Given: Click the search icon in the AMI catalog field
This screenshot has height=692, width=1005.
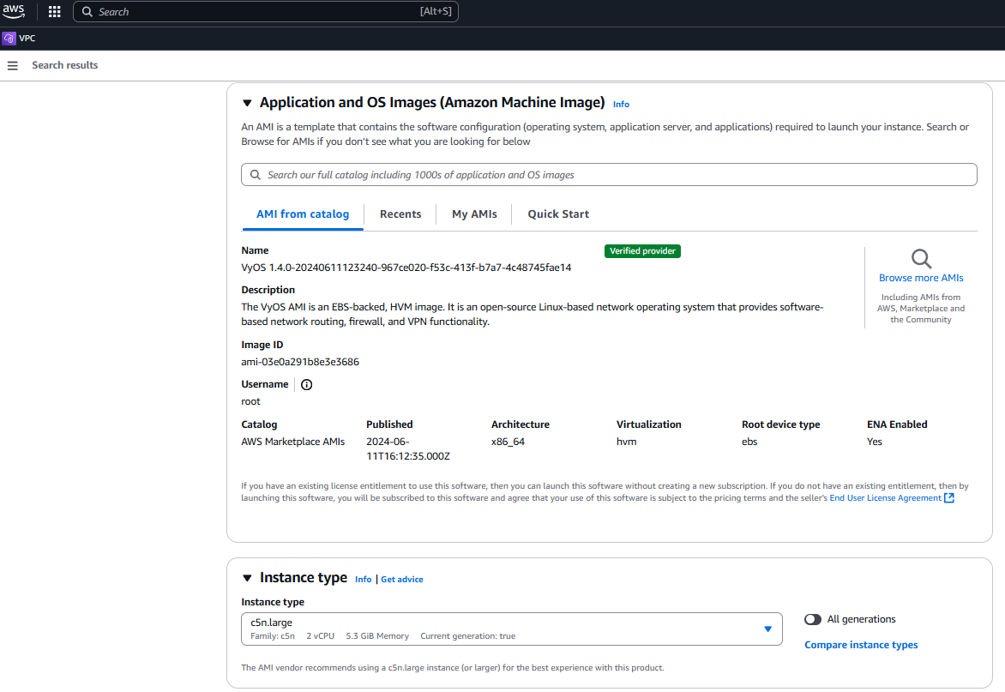Looking at the screenshot, I should tap(255, 174).
